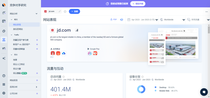Collapse the Traffic tree group
The height and width of the screenshot is (98, 210).
pos(12,35)
